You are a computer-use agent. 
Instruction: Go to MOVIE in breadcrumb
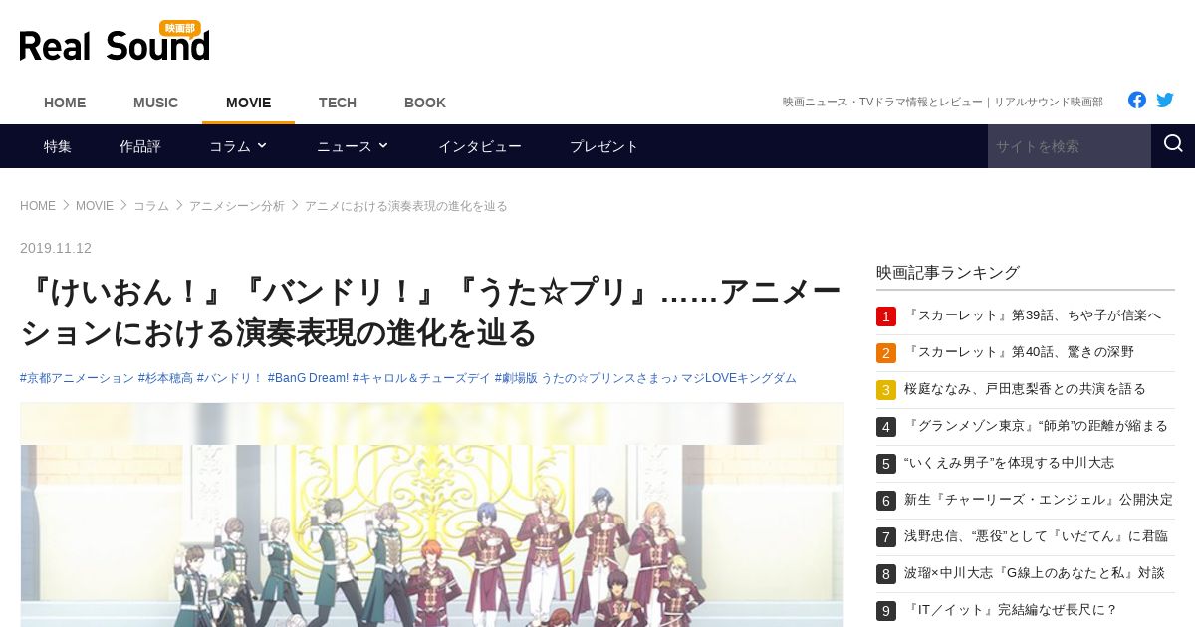[x=95, y=206]
